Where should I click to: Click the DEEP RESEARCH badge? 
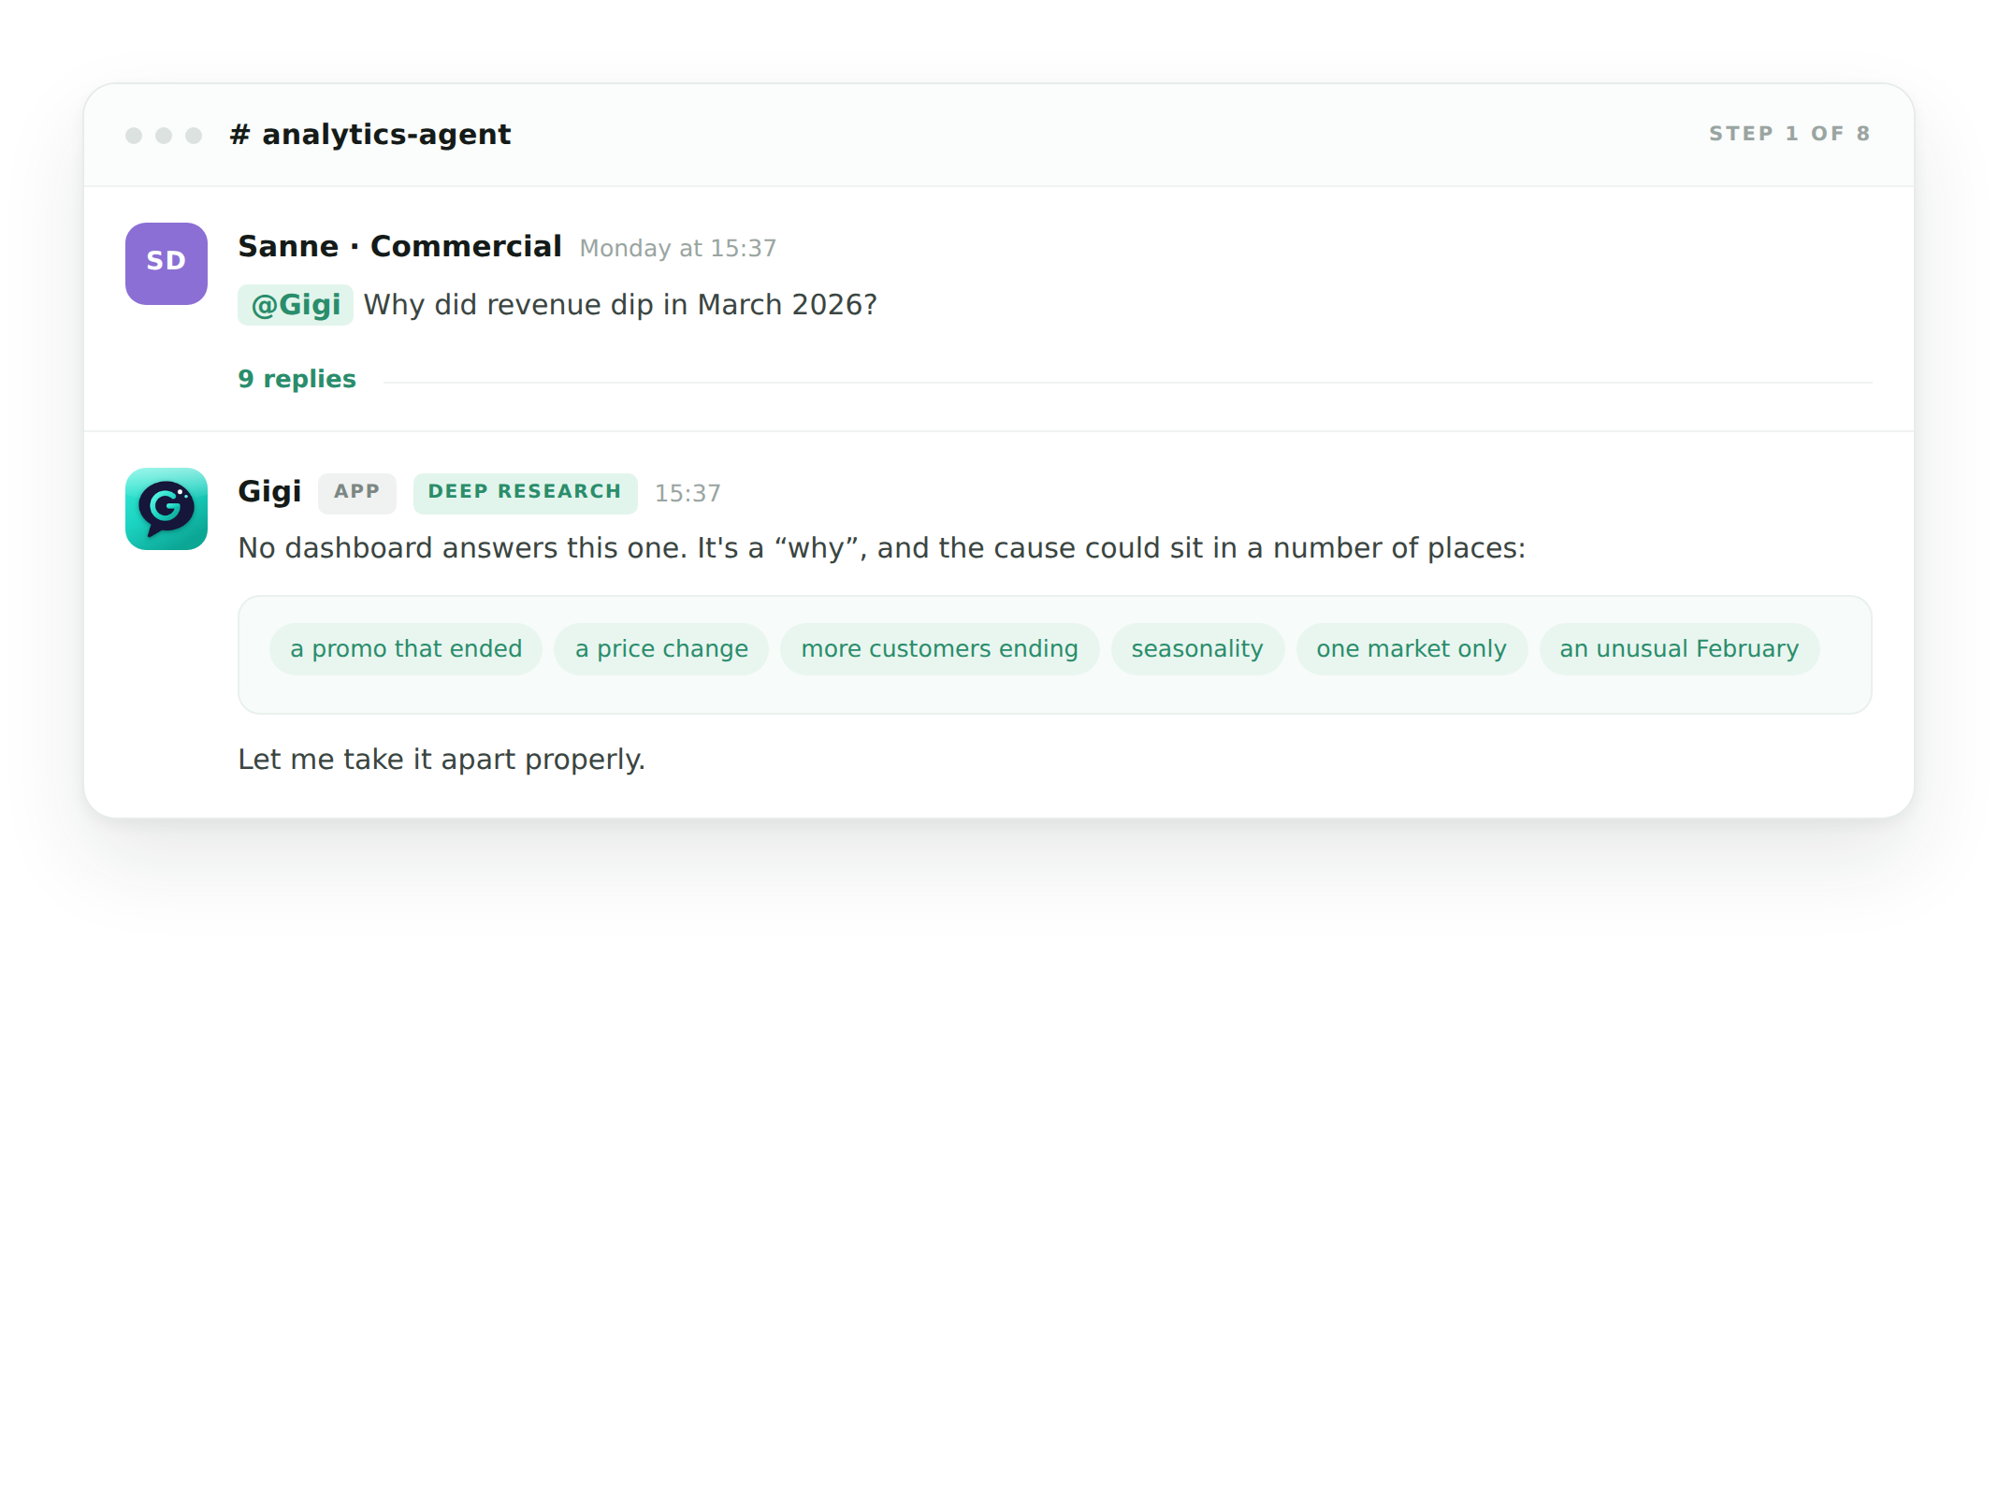[x=525, y=492]
